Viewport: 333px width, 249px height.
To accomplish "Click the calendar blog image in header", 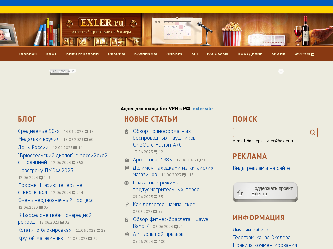I will click(177, 30).
